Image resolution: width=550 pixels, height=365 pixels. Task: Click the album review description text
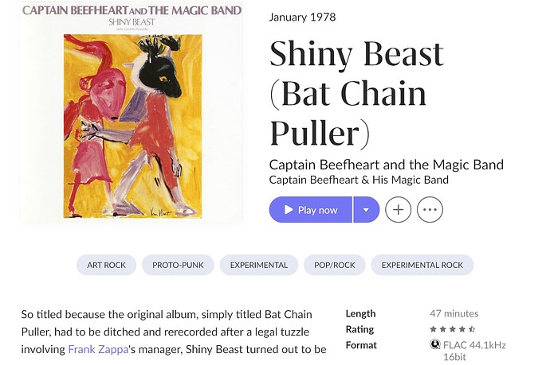(174, 332)
